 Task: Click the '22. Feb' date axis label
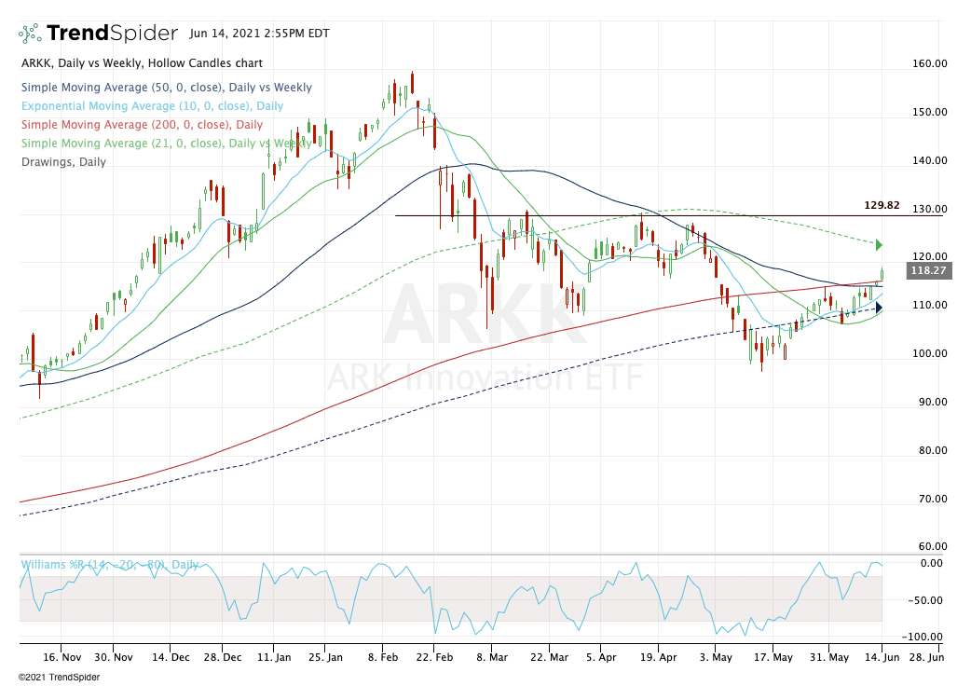434,657
